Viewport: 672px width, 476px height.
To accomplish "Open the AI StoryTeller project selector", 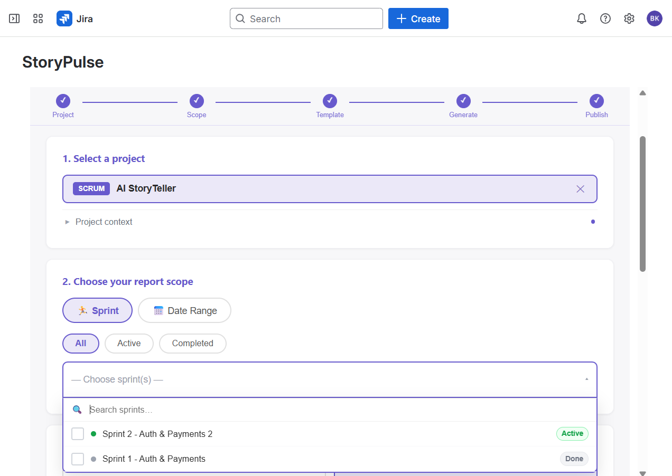I will point(330,189).
